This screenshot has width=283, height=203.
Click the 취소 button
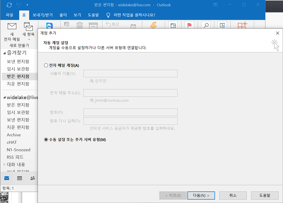[233, 195]
